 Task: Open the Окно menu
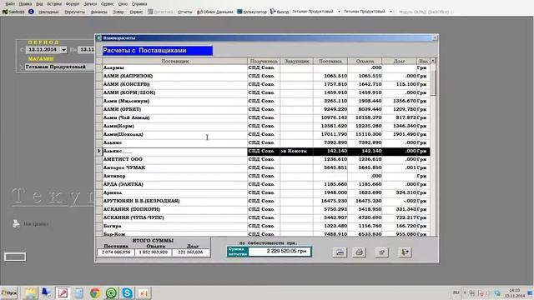pos(123,3)
